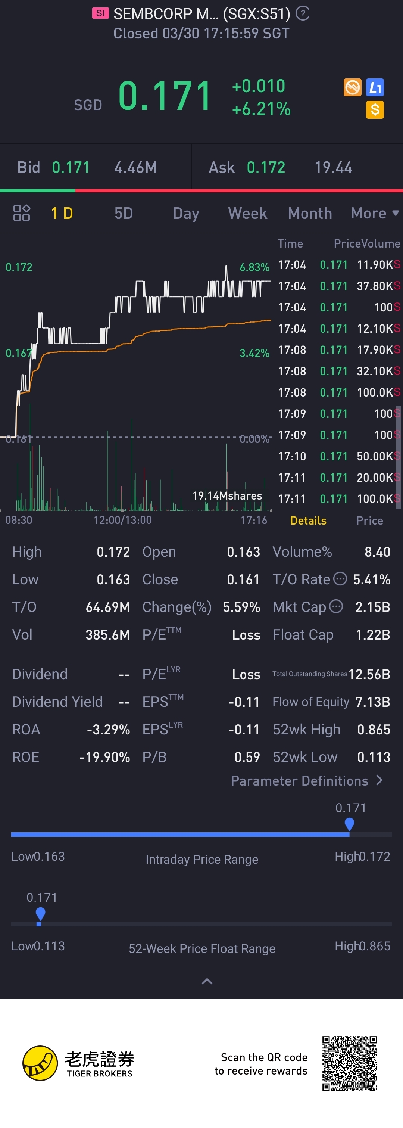403x1128 pixels.
Task: Collapse the stats panel with the up chevron
Action: 207,981
